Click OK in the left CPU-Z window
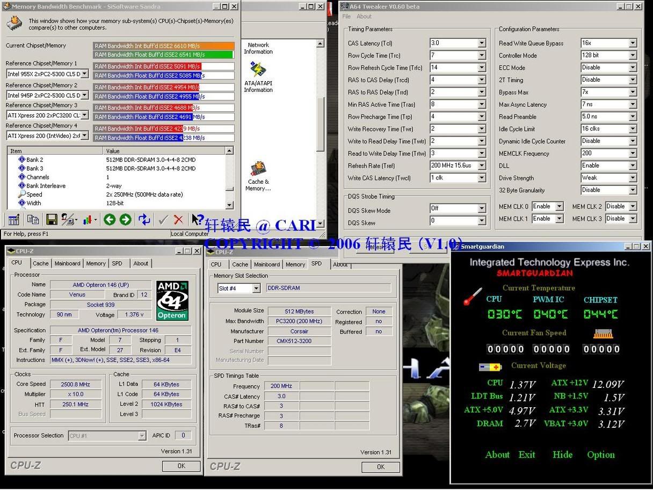653x490 pixels. (182, 466)
